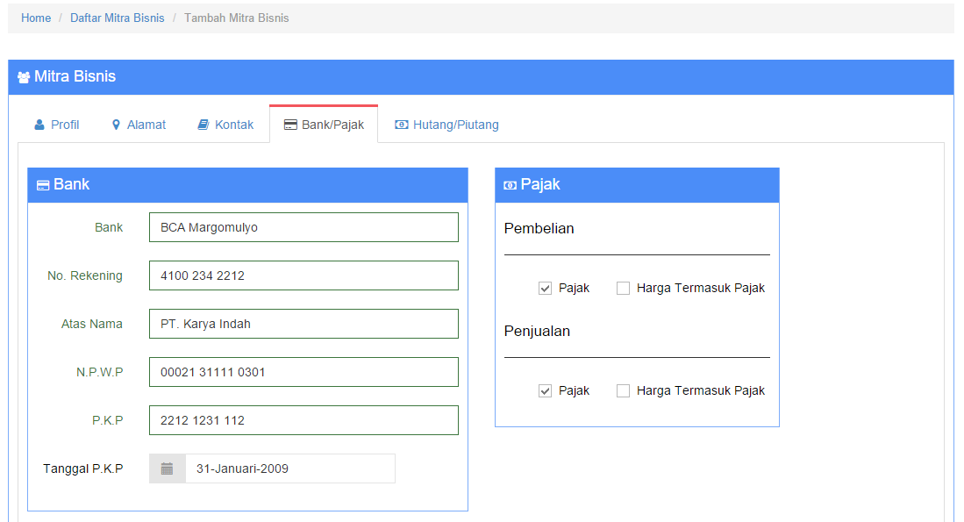964x522 pixels.
Task: Click the user icon on Profil tab
Action: pyautogui.click(x=39, y=125)
